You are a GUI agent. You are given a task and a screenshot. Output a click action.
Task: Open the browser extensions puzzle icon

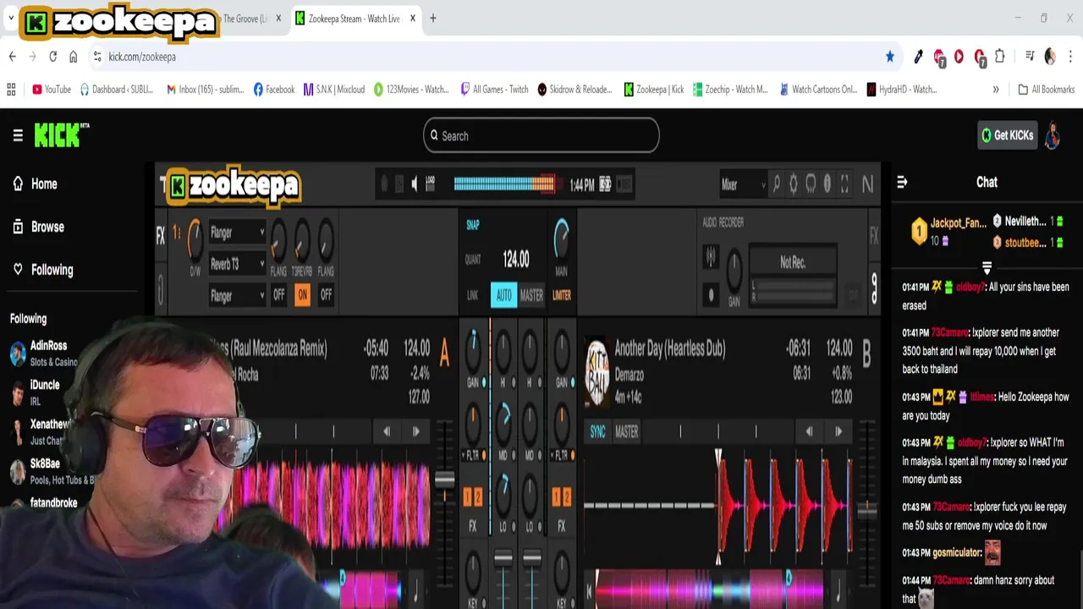pos(1000,57)
